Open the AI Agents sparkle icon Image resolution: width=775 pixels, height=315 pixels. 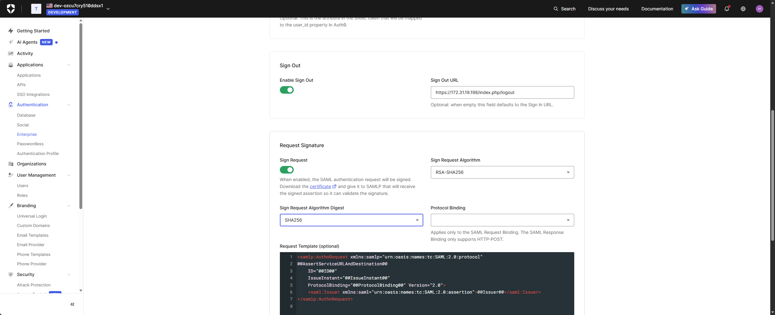click(x=10, y=42)
